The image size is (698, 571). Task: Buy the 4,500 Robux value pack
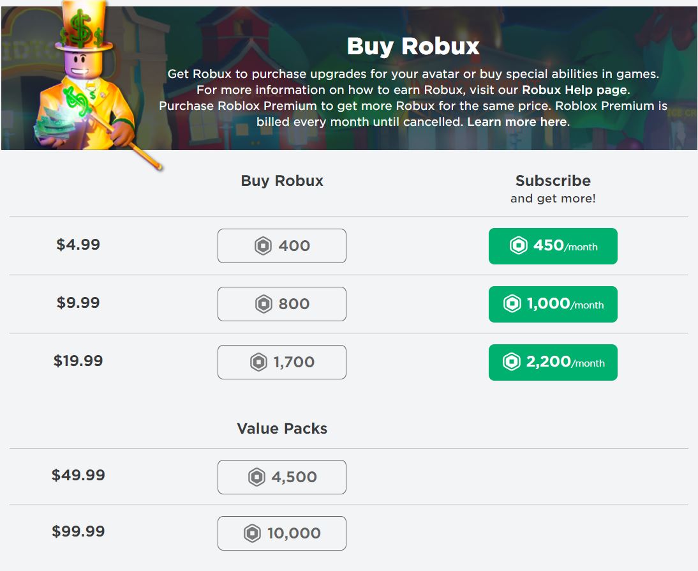[x=282, y=477]
